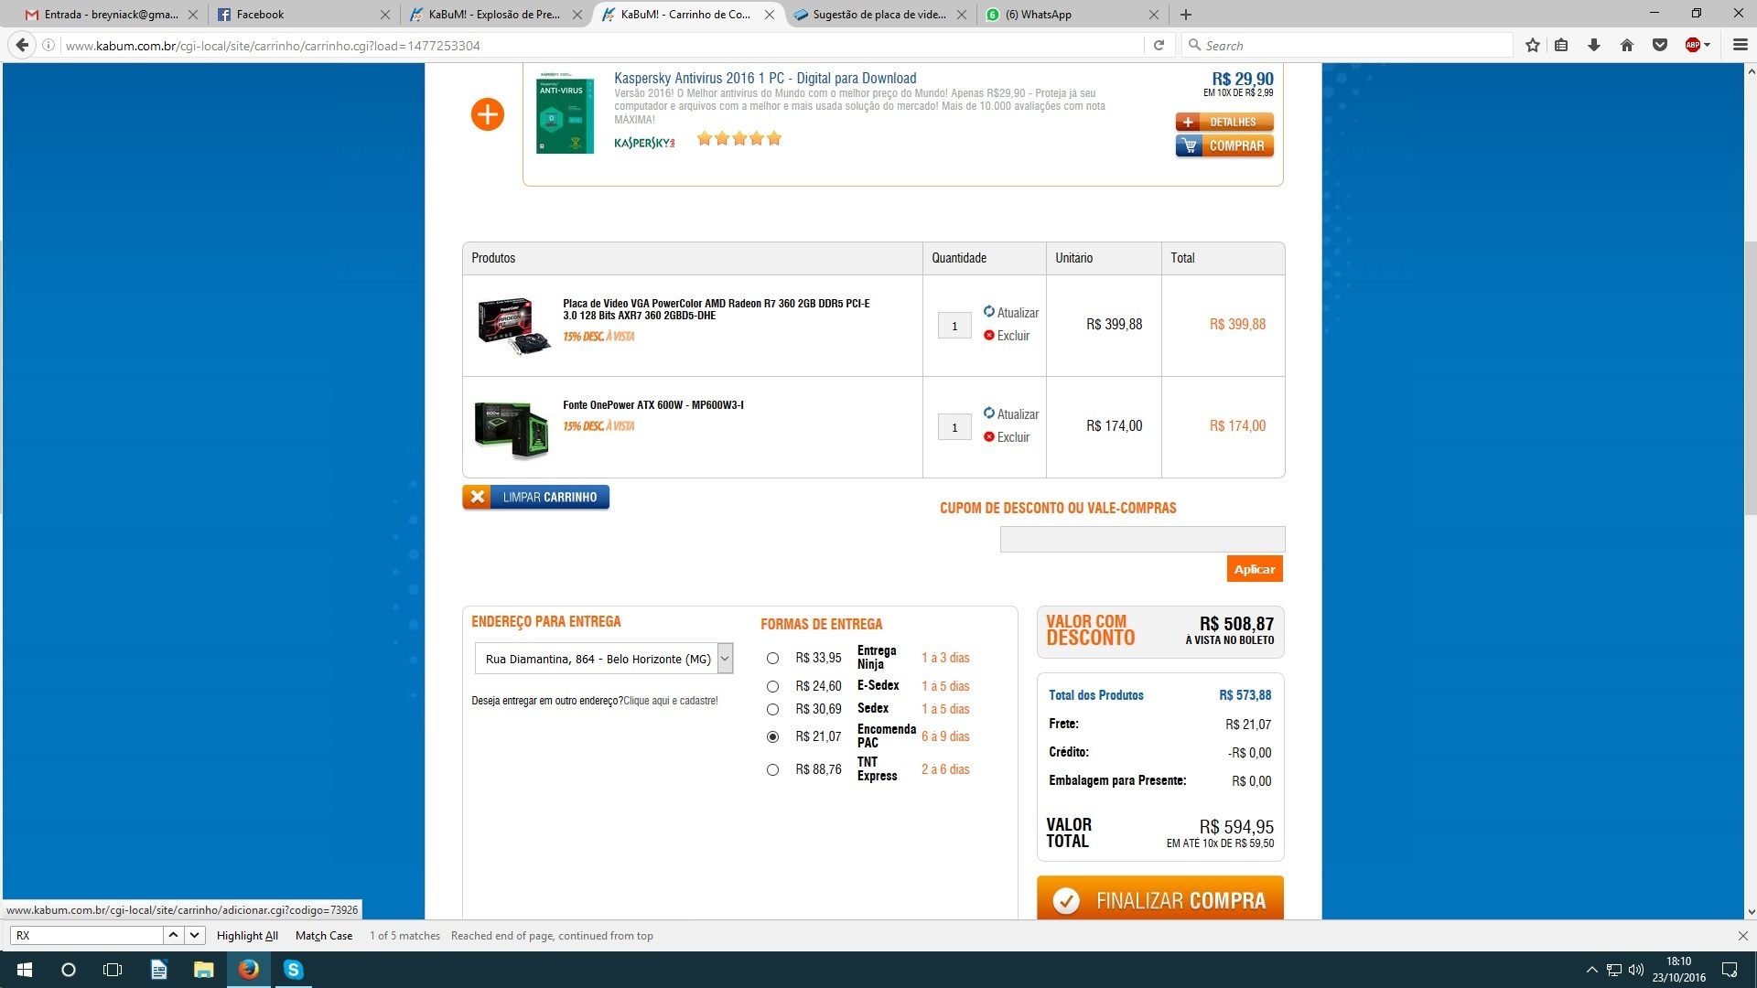
Task: Click the orange plus circle beside Kaspersky
Action: click(488, 114)
